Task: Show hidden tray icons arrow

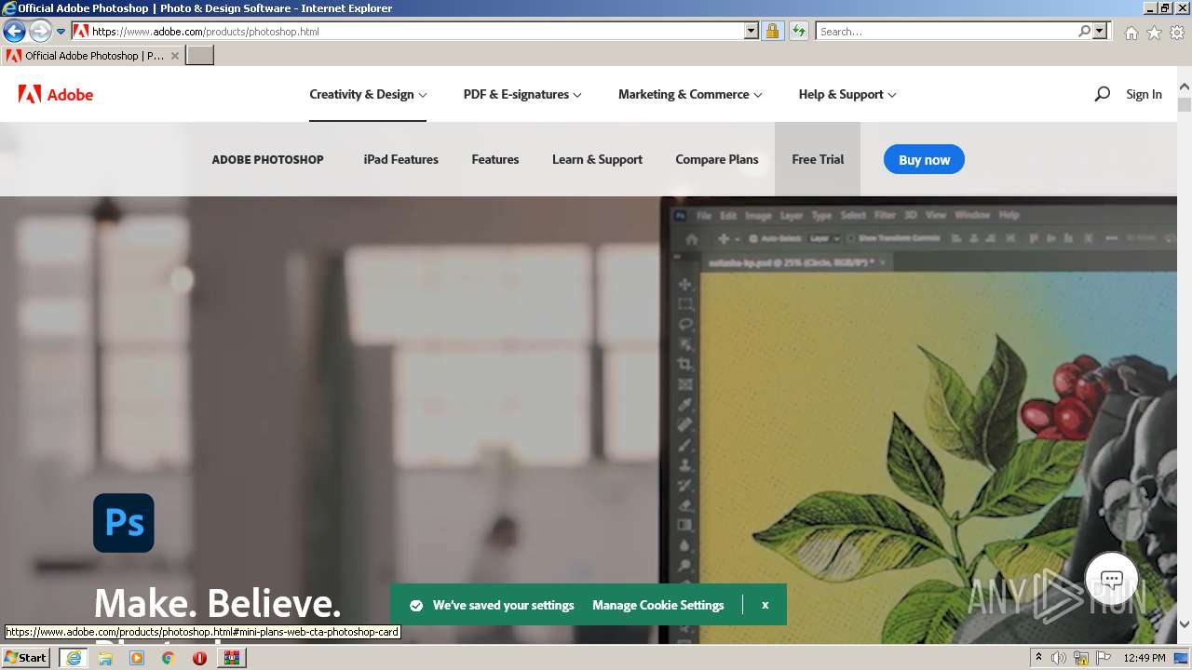Action: click(1038, 658)
